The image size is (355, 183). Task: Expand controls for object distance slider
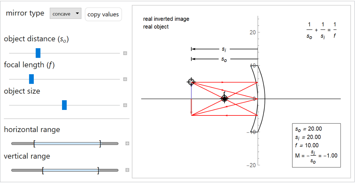point(125,53)
